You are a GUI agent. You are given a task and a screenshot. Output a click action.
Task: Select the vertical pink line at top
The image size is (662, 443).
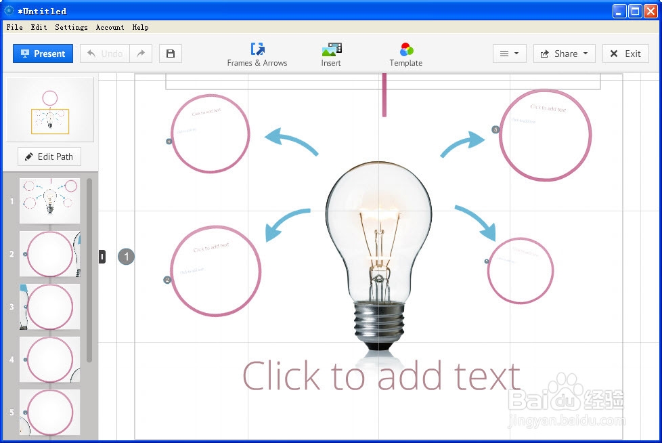pos(384,95)
